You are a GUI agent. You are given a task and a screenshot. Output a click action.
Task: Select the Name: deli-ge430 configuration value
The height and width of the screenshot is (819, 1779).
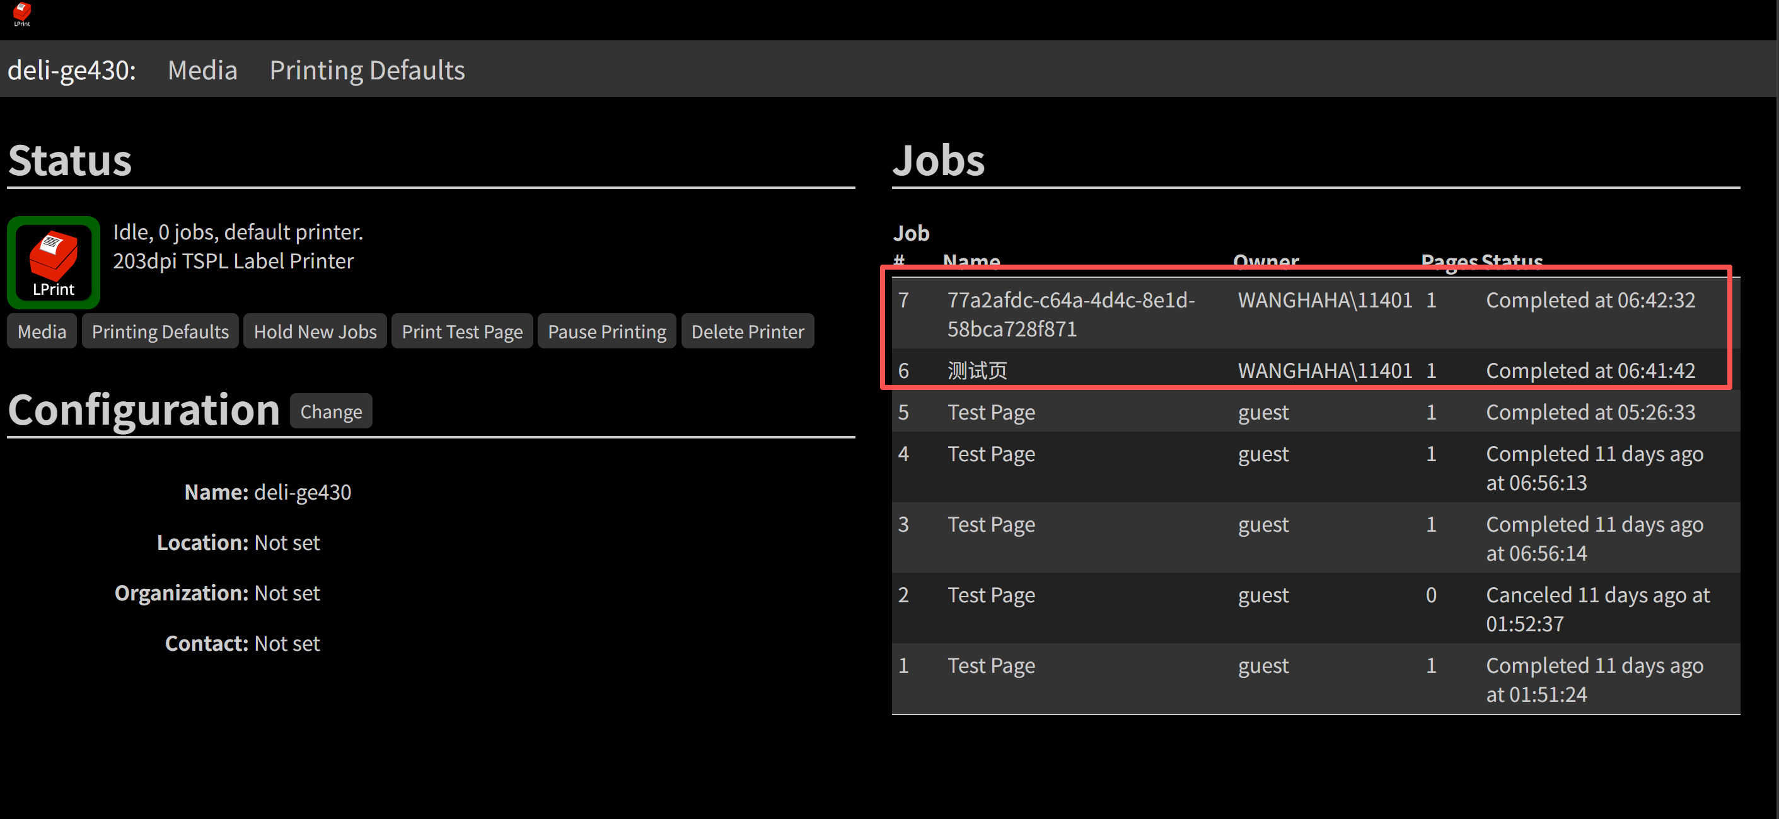[x=303, y=492]
